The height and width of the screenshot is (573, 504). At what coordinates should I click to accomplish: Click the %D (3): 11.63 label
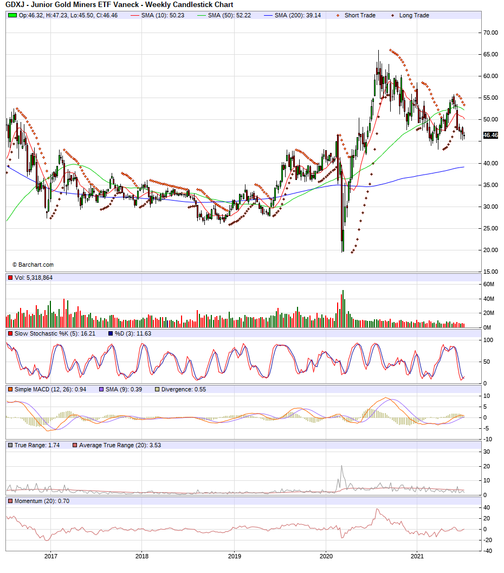(x=133, y=333)
